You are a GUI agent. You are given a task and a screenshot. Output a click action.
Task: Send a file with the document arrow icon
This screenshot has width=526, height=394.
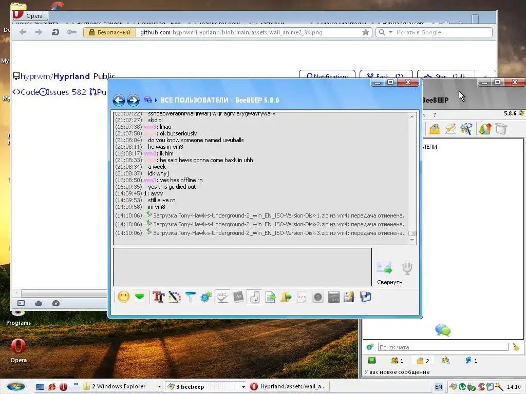[x=270, y=297]
